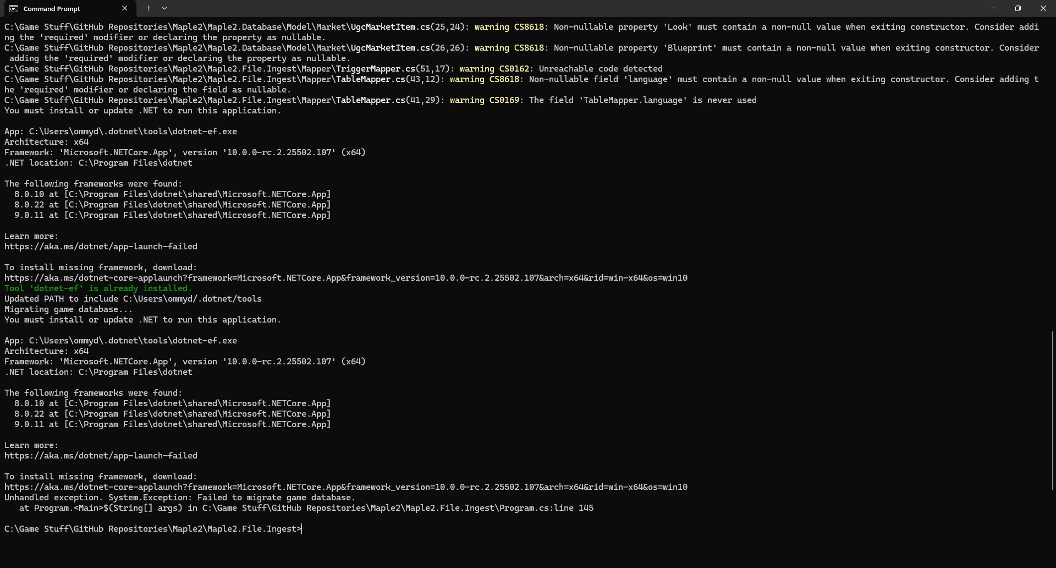Screen dimensions: 1056x568
Task: Click the Command Prompt tab icon
Action: [14, 9]
